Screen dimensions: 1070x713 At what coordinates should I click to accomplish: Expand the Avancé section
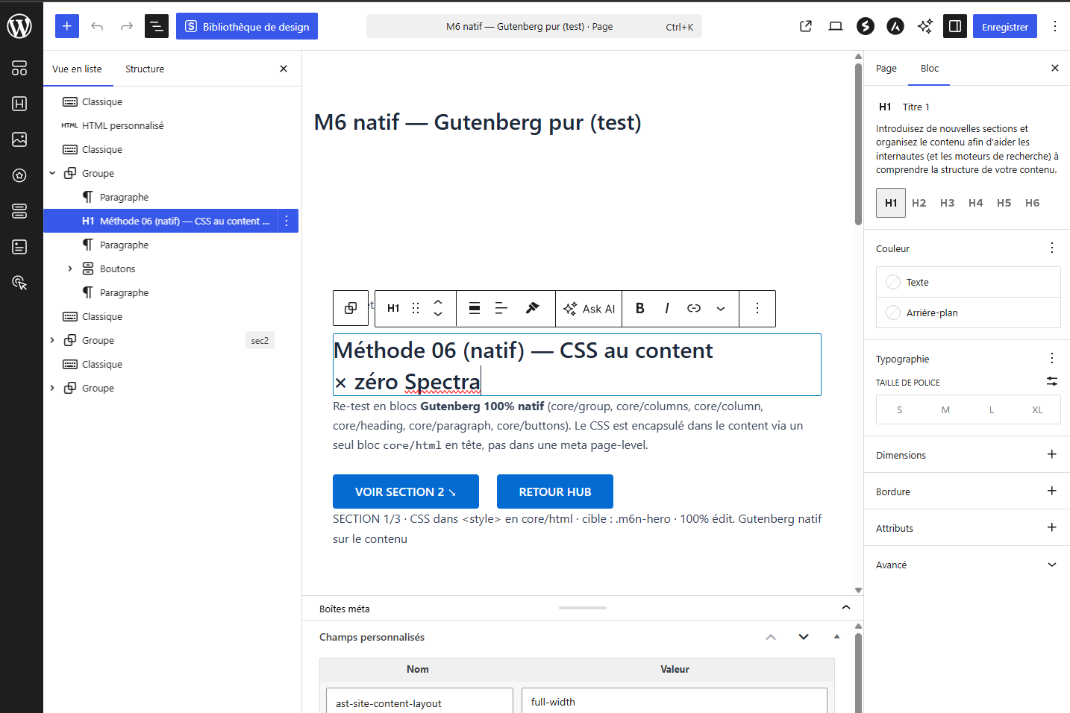tap(967, 565)
